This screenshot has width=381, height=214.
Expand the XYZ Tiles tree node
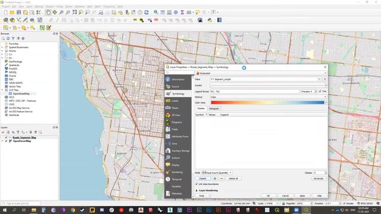pyautogui.click(x=2, y=90)
